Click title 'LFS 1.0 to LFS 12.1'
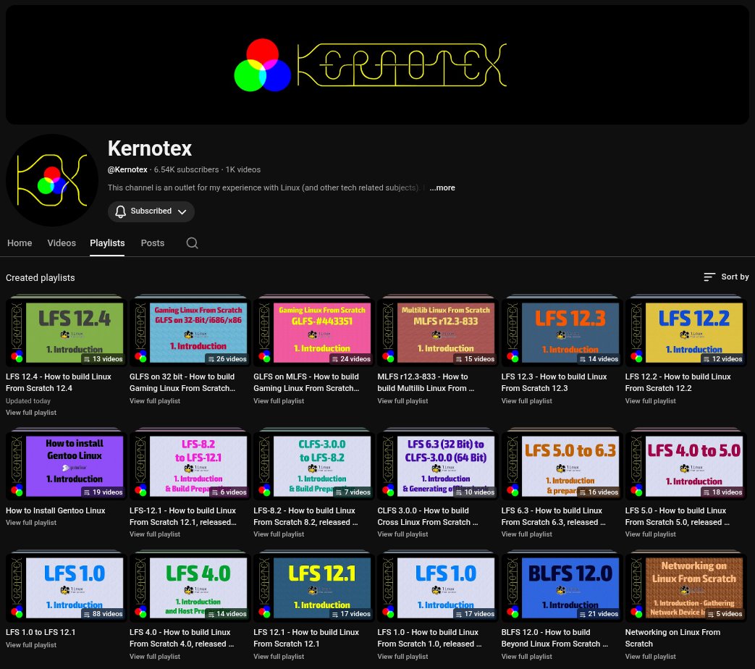 [x=41, y=632]
